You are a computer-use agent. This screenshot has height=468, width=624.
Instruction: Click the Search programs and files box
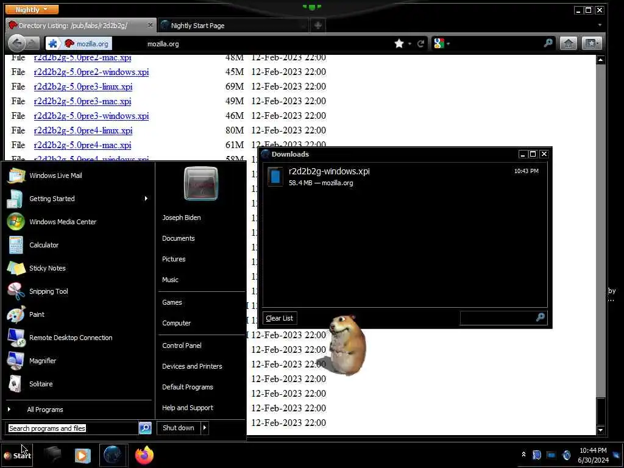(72, 428)
